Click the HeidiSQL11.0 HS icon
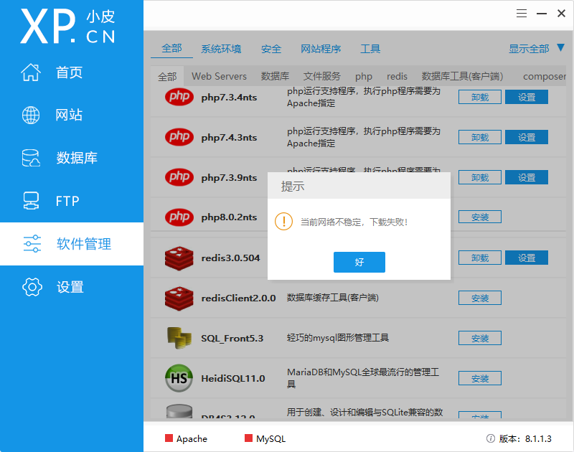The height and width of the screenshot is (452, 574). 179,378
